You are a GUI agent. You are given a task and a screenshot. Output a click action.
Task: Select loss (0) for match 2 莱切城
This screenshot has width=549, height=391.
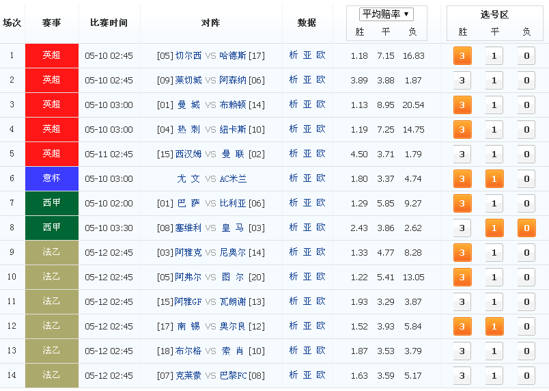526,81
